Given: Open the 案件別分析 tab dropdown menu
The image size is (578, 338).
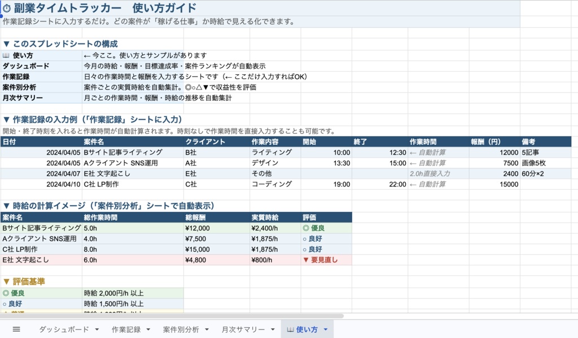Looking at the screenshot, I should point(206,328).
